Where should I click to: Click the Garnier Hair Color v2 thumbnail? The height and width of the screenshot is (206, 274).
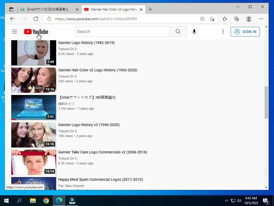coord(34,80)
